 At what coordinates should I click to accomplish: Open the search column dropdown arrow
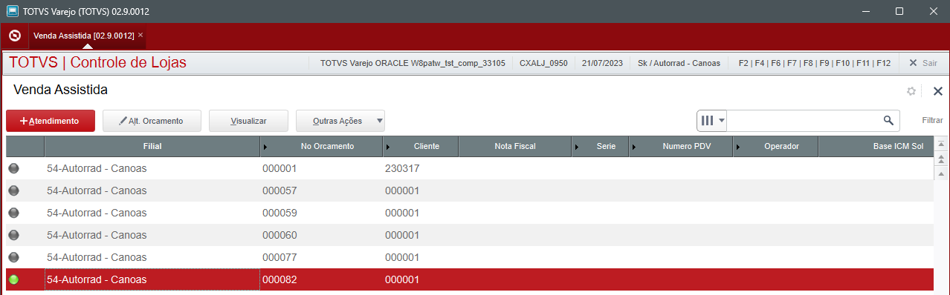tap(721, 120)
